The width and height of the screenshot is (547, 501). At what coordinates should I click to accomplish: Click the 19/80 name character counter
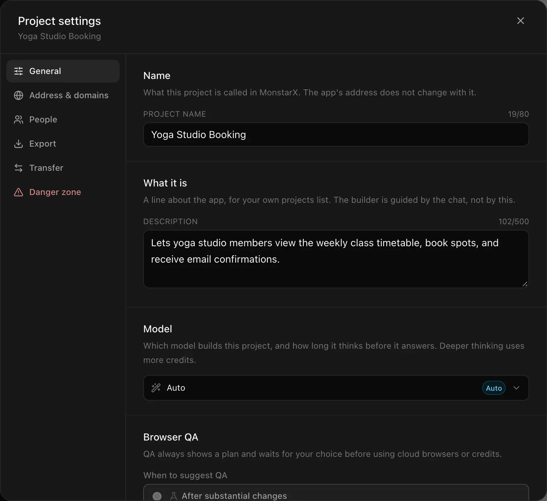[x=518, y=114]
